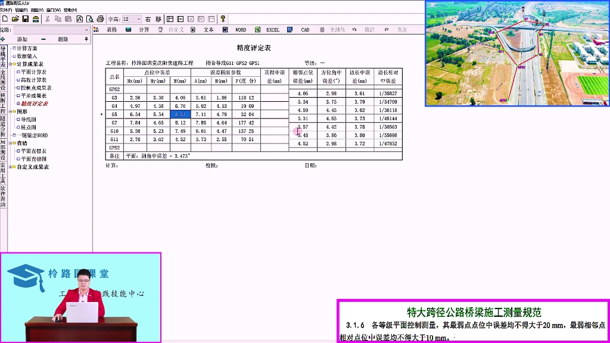610x343 pixels.
Task: Expand the 自定义成果表 tree node
Action: [x=10, y=166]
